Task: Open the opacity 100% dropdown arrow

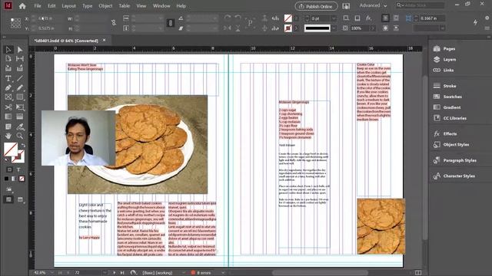Action: coord(372,28)
